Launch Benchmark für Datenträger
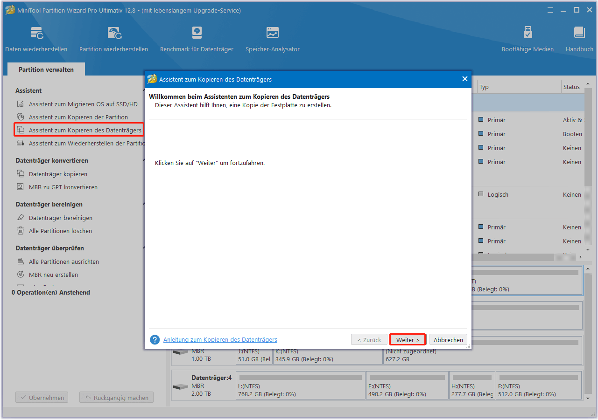The width and height of the screenshot is (598, 420). click(197, 39)
